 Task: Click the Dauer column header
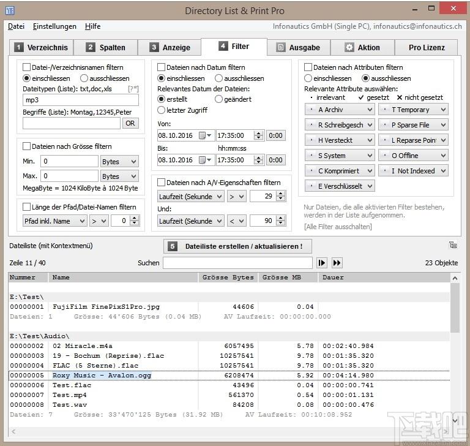pyautogui.click(x=384, y=278)
